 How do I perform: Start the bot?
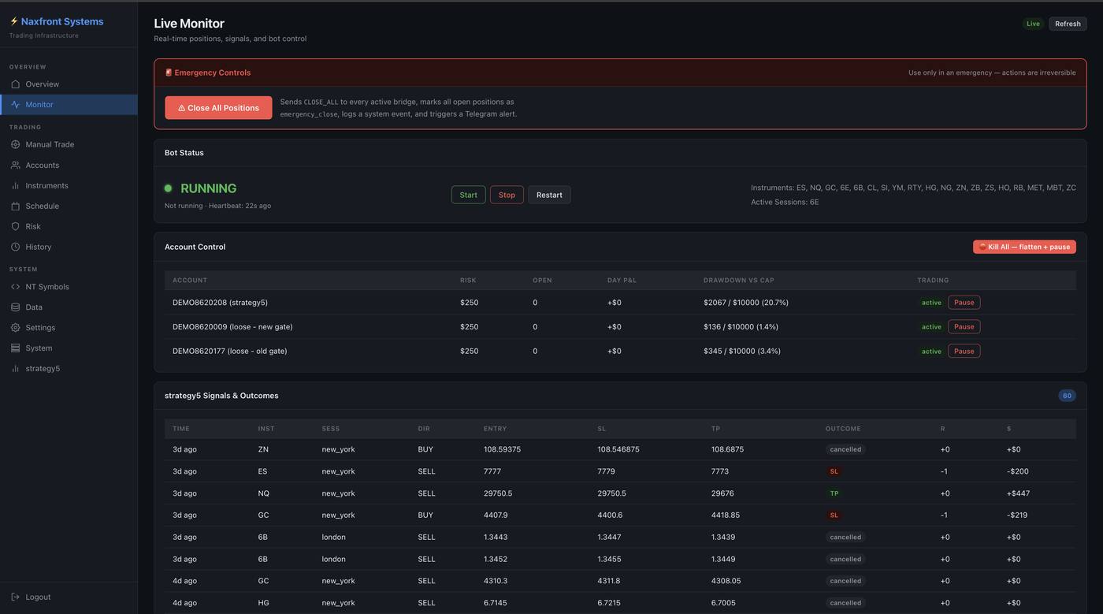[x=468, y=195]
